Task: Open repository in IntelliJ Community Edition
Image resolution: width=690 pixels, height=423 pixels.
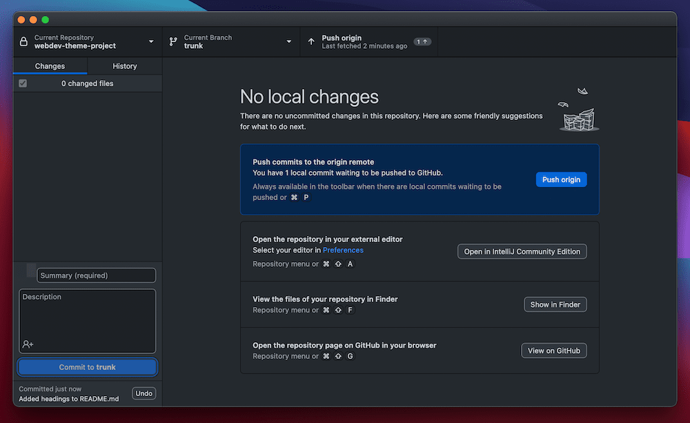Action: 522,251
